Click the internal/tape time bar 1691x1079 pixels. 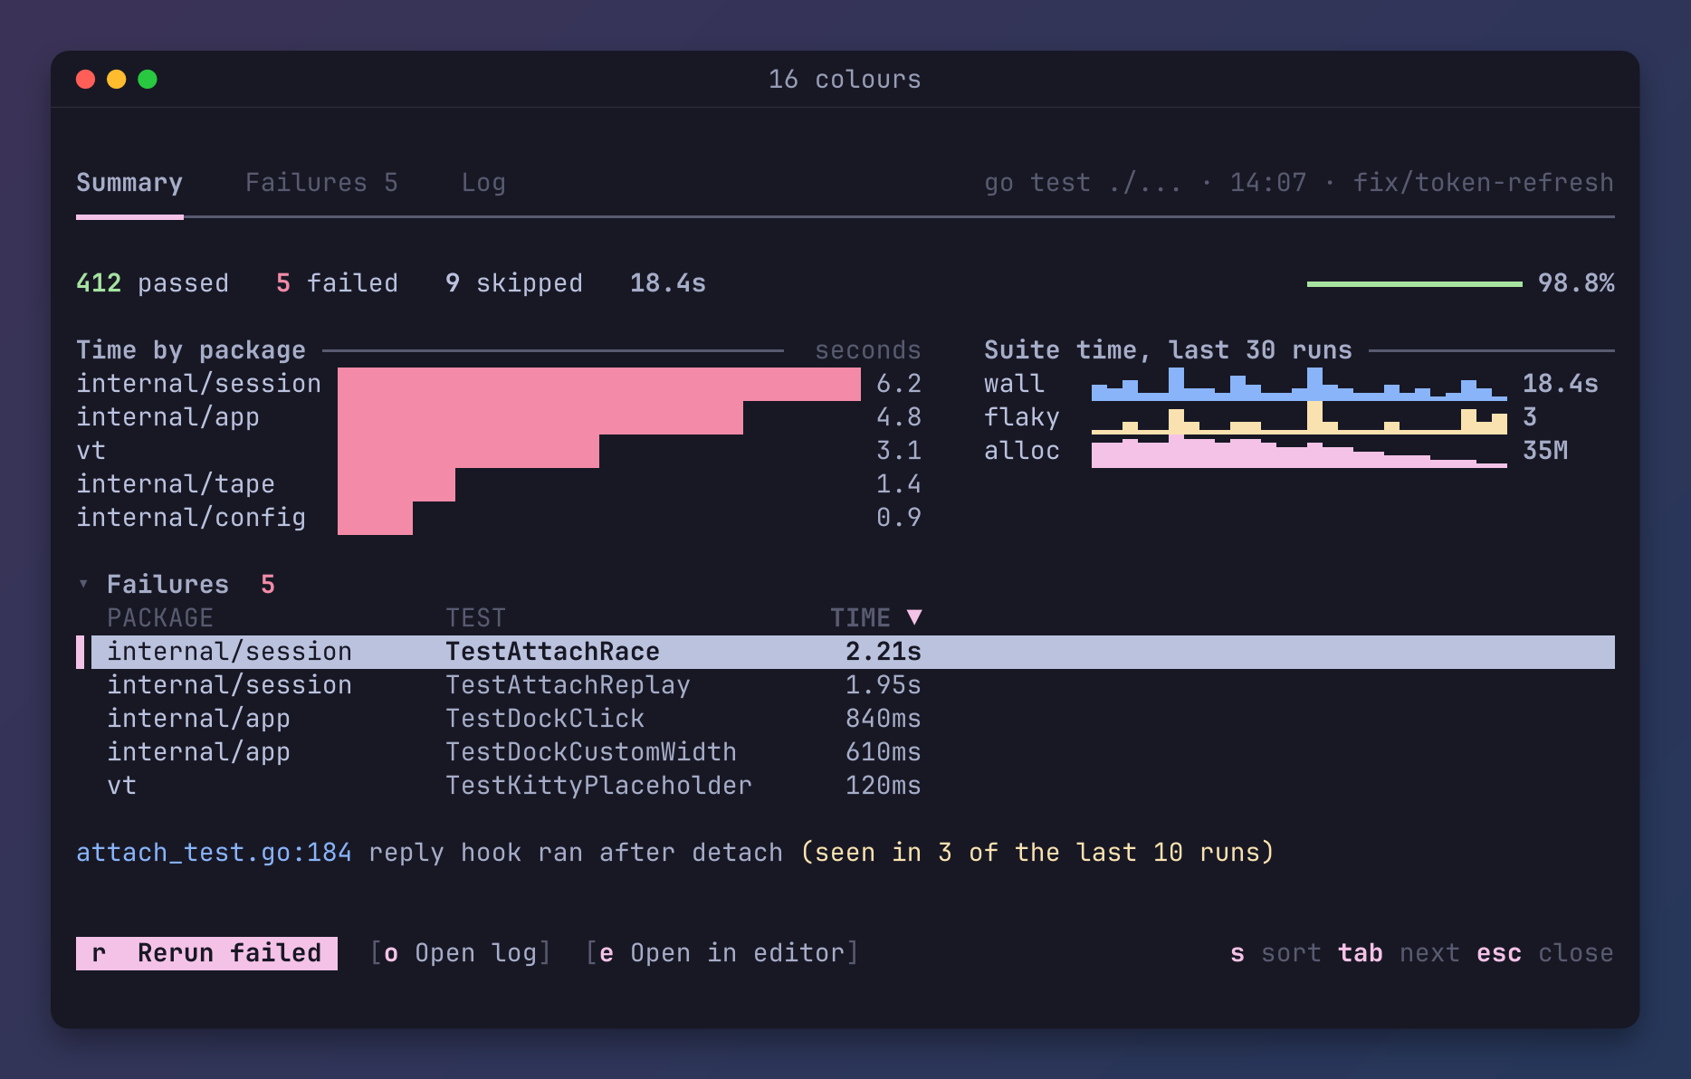(x=396, y=484)
